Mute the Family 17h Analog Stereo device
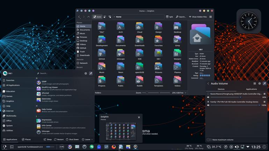 tap(208, 105)
